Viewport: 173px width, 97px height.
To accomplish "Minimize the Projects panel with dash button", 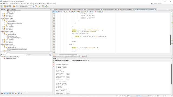I will pos(51,10).
